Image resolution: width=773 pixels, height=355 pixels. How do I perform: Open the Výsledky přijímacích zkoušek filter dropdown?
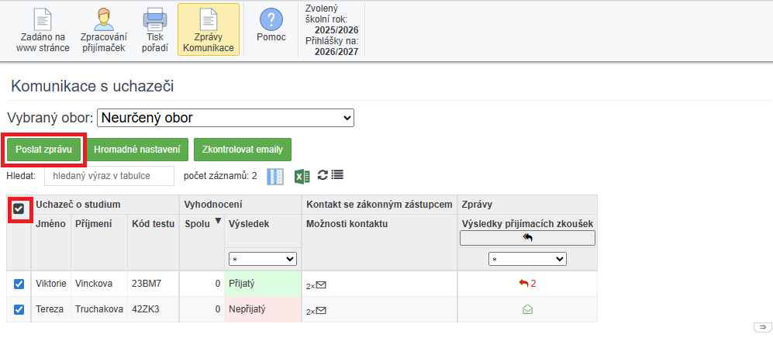pyautogui.click(x=527, y=259)
